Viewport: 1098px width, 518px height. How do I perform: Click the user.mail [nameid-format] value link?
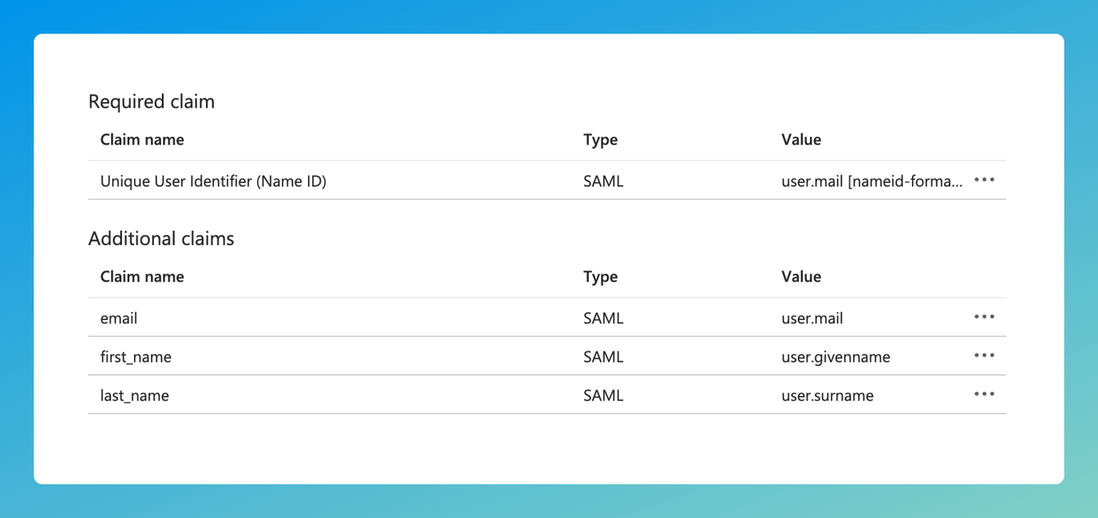(871, 181)
